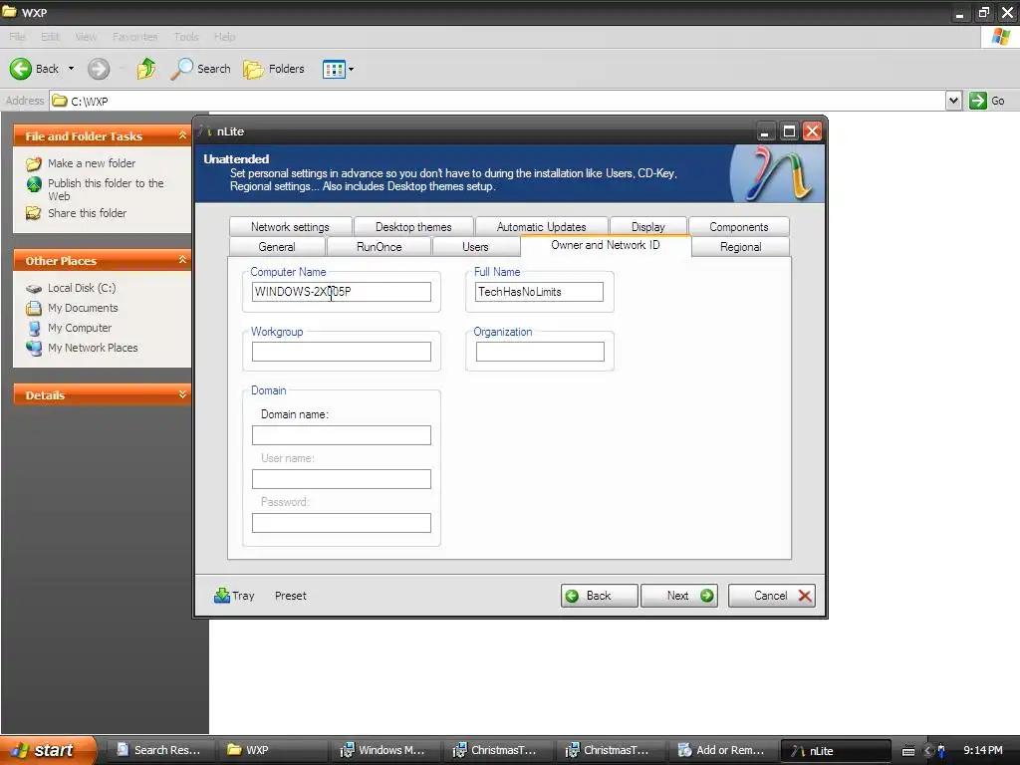Switch to Automatic Updates tab
1020x765 pixels.
click(541, 226)
